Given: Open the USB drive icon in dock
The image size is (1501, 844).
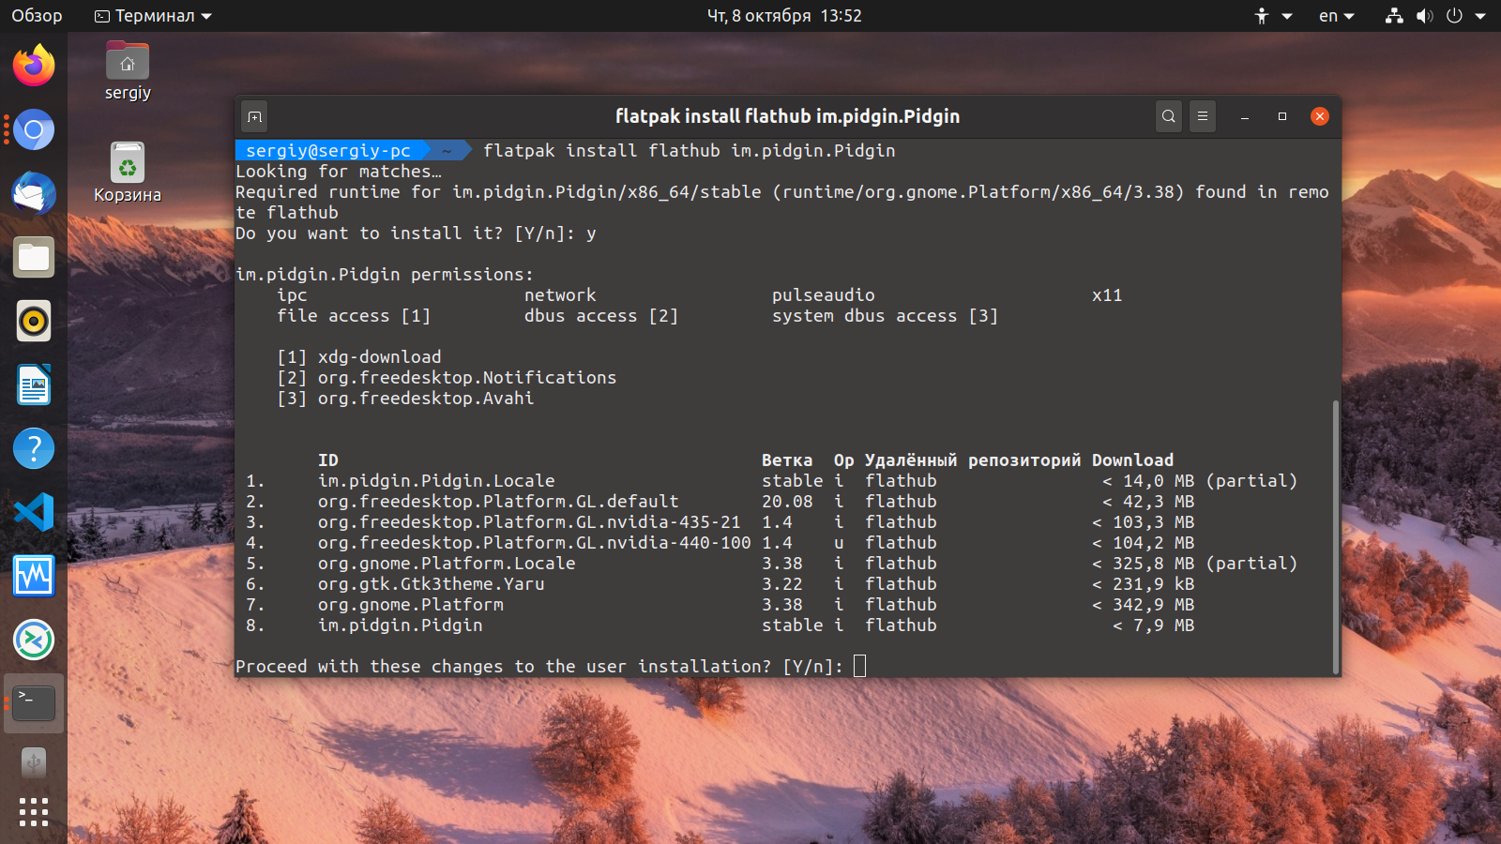Looking at the screenshot, I should (x=34, y=763).
